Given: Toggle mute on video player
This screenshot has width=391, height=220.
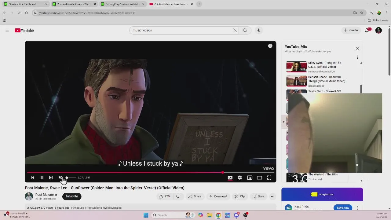Looking at the screenshot, I should click(60, 178).
